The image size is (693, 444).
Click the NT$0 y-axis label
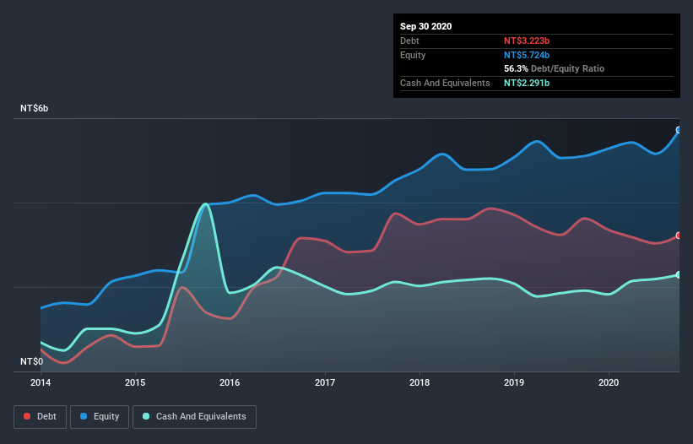tap(32, 361)
